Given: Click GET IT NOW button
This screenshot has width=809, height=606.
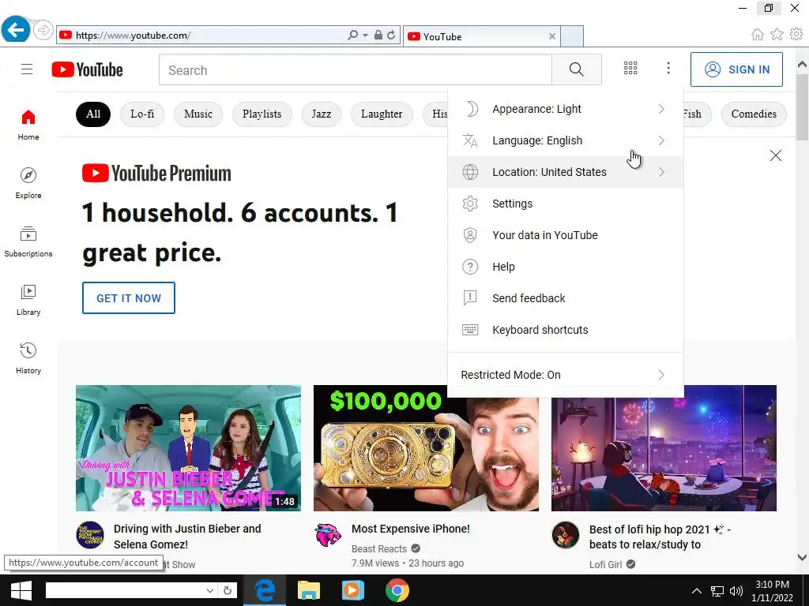Looking at the screenshot, I should tap(129, 297).
